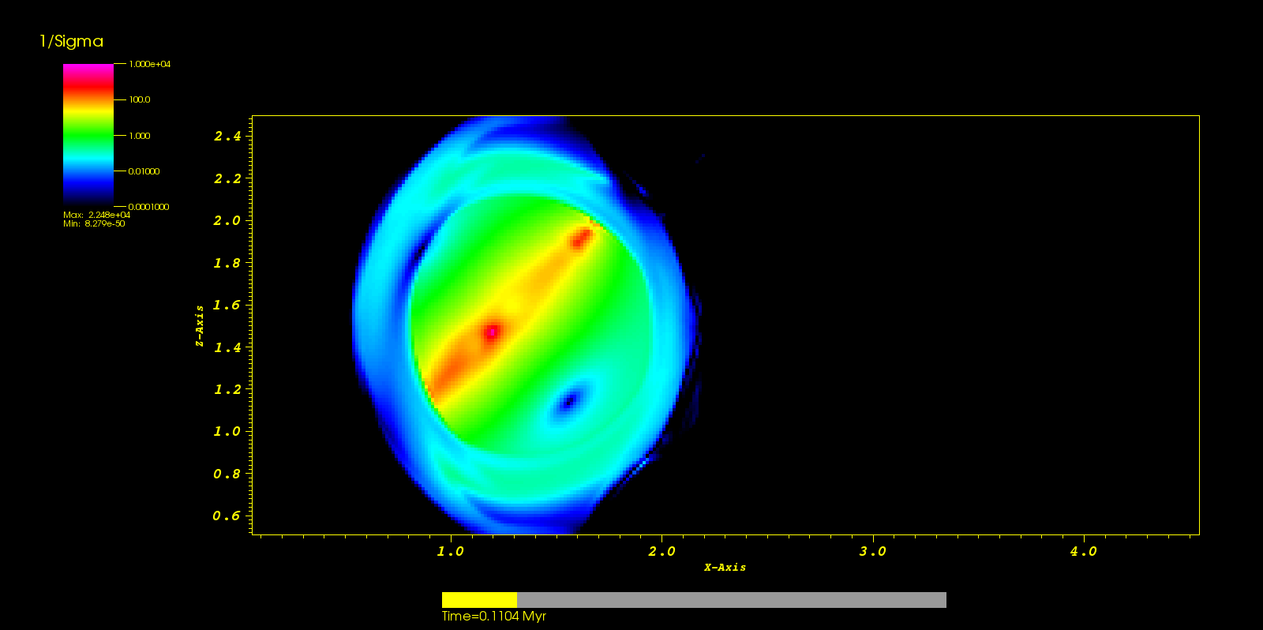
Task: Click the 0.0001000 legend tick label
Action: coord(148,207)
